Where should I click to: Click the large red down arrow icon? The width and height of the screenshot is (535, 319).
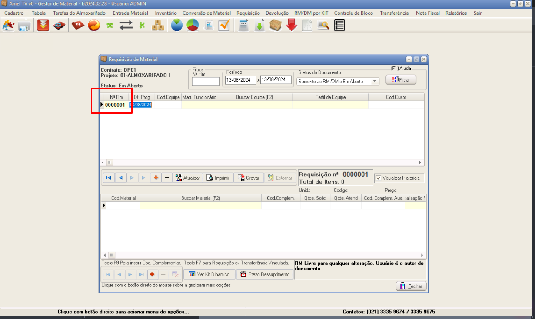pyautogui.click(x=292, y=26)
